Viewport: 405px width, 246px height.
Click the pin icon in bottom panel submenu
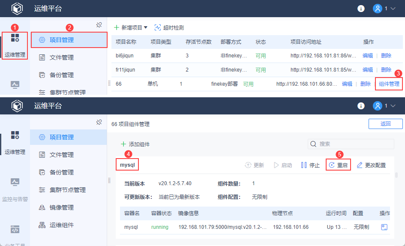99,122
